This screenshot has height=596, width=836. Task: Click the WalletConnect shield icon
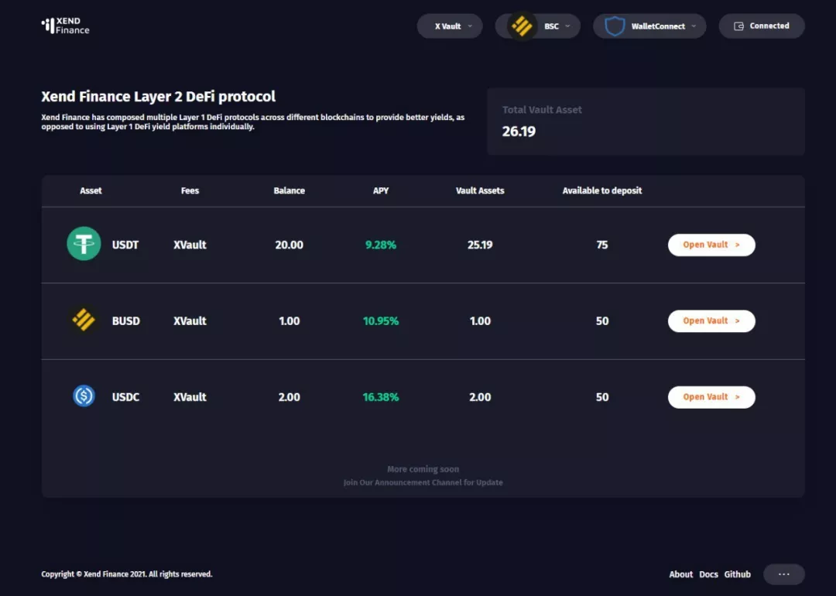click(x=615, y=26)
